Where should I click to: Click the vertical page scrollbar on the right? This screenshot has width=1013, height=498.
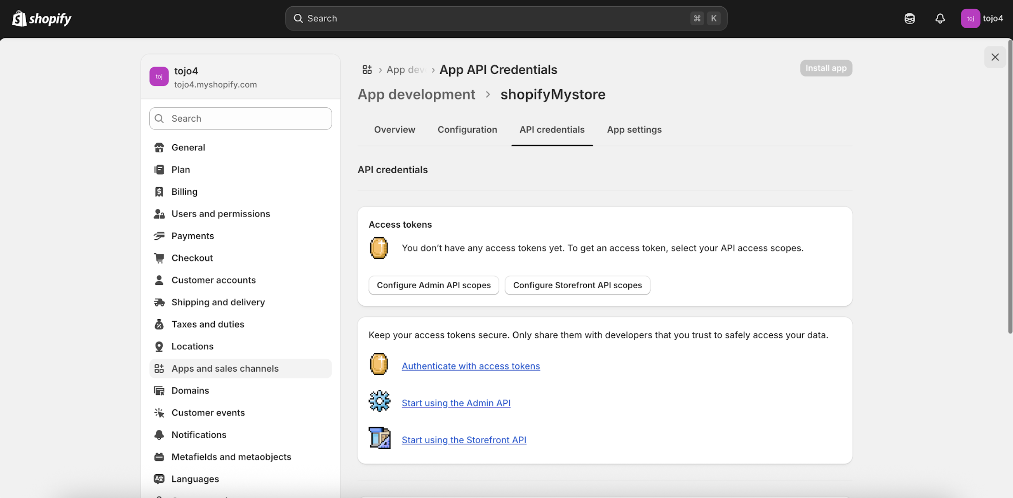pyautogui.click(x=1010, y=186)
